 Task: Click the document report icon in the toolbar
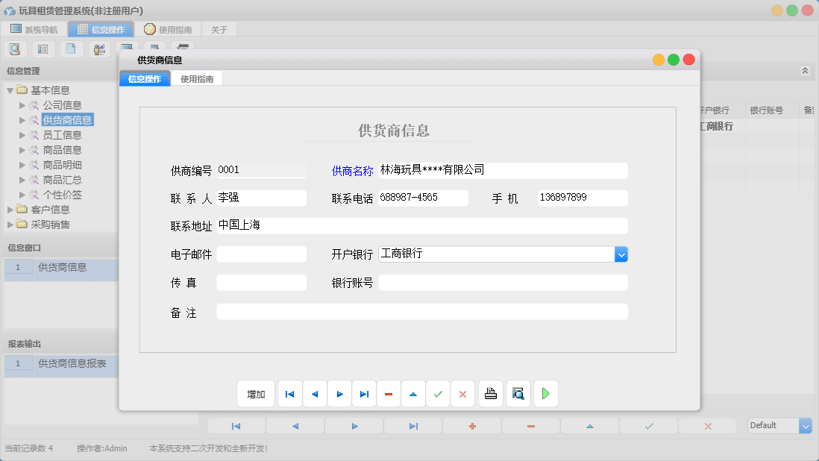click(71, 48)
